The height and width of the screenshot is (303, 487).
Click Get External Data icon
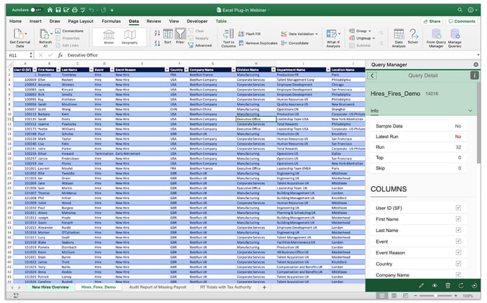coord(19,34)
